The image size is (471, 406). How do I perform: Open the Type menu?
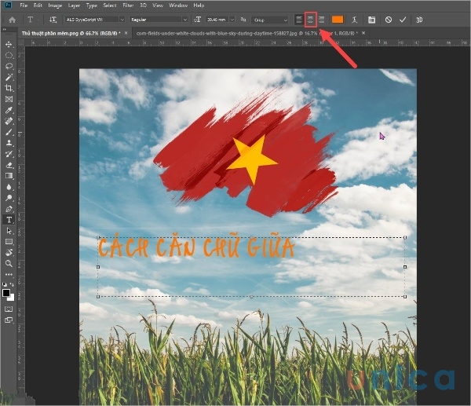pyautogui.click(x=92, y=5)
